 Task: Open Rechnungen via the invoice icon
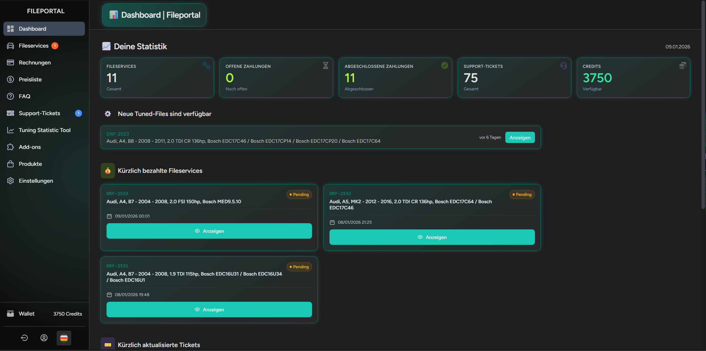(x=10, y=62)
